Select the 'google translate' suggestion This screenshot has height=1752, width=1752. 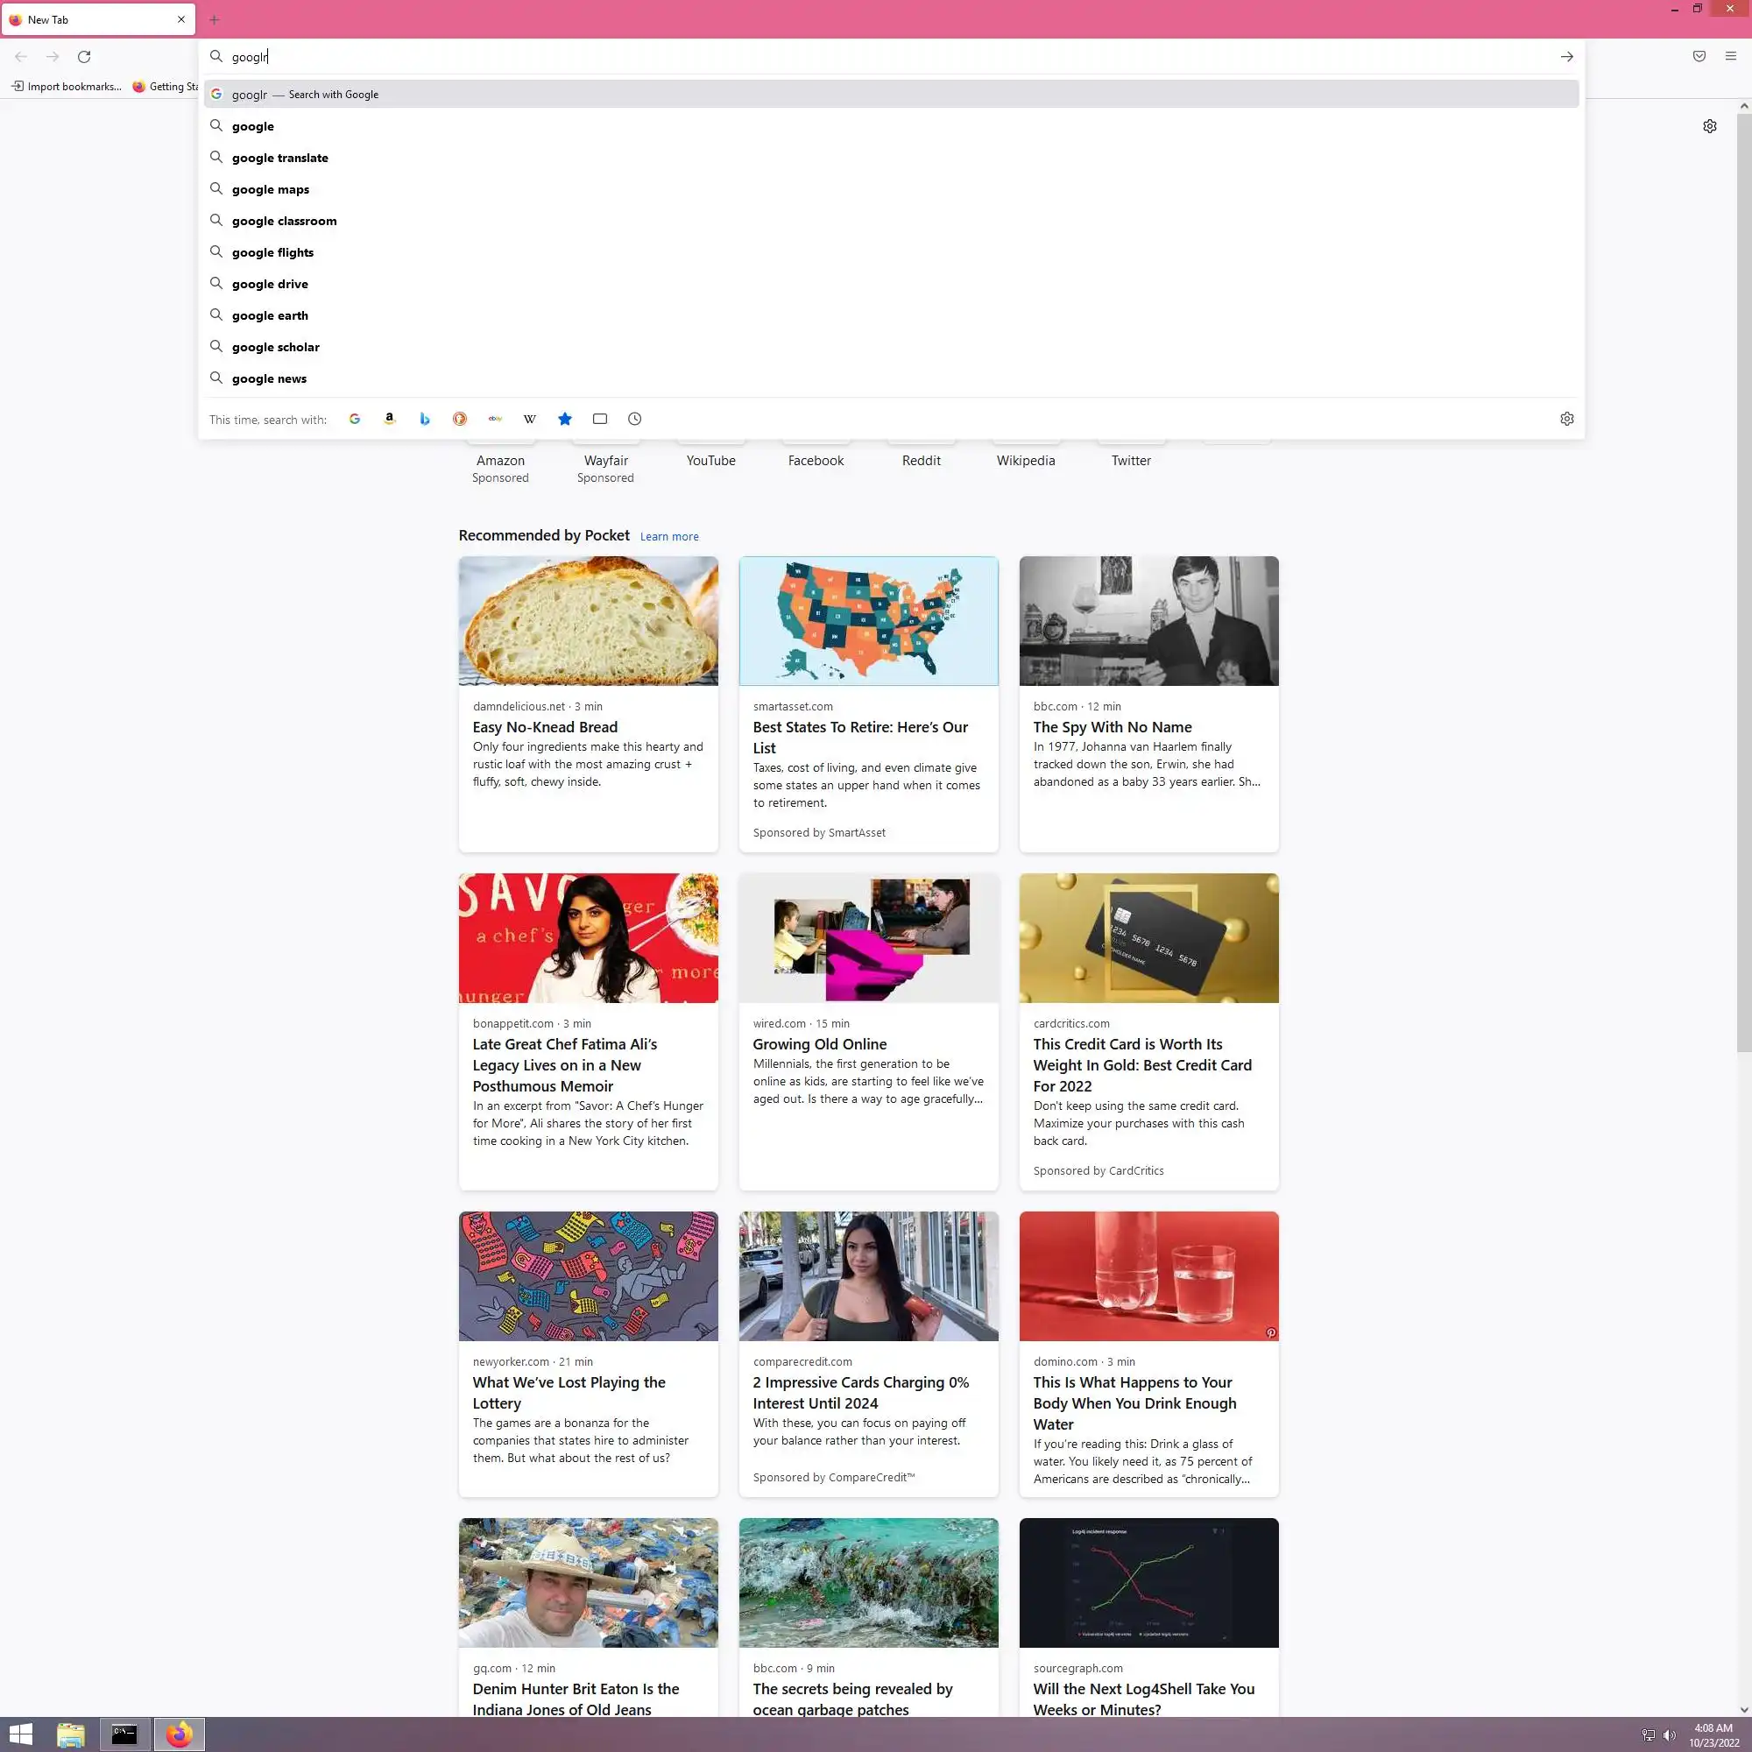coord(279,158)
